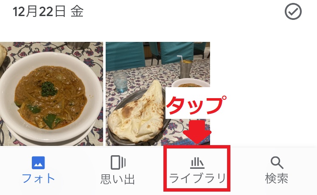The width and height of the screenshot is (317, 195).
Task: Click the red highlight box border
Action: click(x=197, y=168)
